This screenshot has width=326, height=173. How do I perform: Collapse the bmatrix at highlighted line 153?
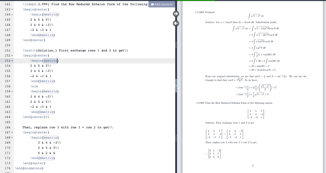click(12, 61)
